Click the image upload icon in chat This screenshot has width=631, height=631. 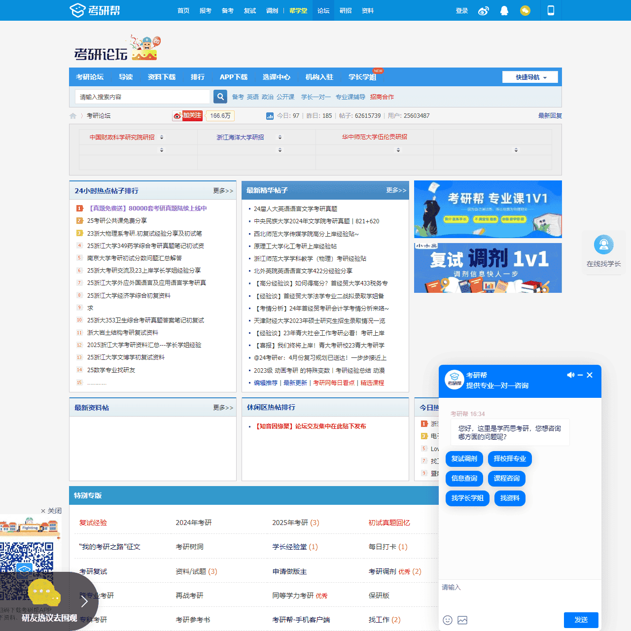pos(462,620)
